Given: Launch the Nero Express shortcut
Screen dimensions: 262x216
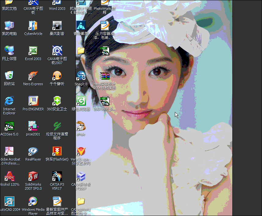Looking at the screenshot, I should point(33,76).
